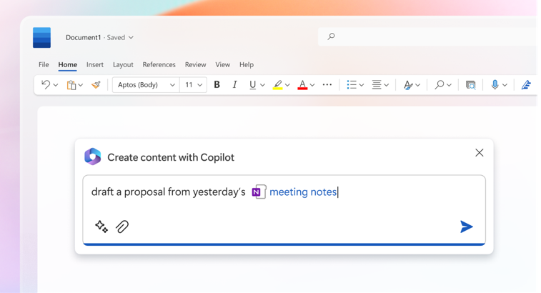Open the File menu

coord(44,64)
